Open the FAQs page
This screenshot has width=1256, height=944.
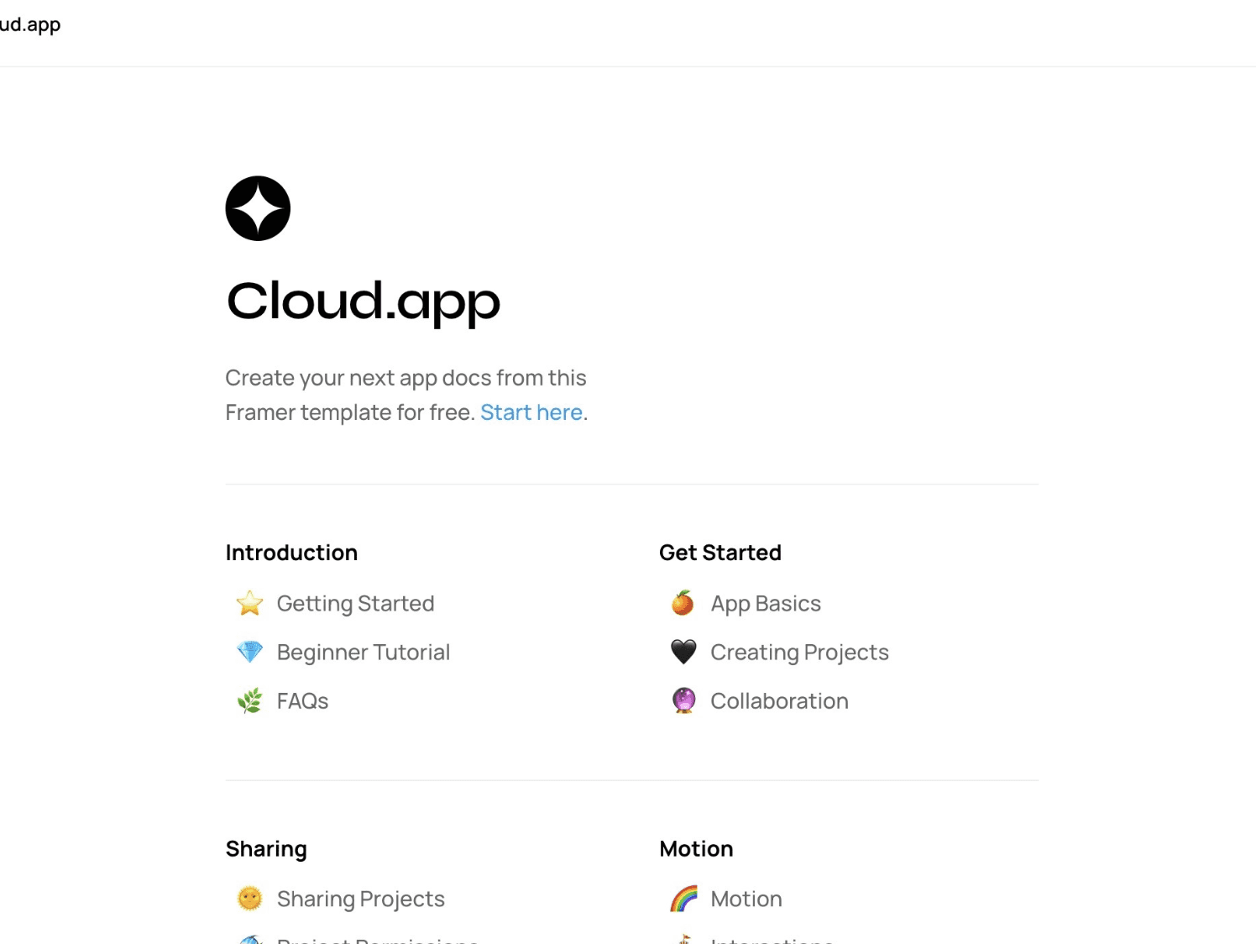(303, 700)
